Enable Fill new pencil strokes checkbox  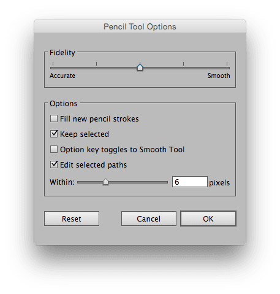[54, 118]
